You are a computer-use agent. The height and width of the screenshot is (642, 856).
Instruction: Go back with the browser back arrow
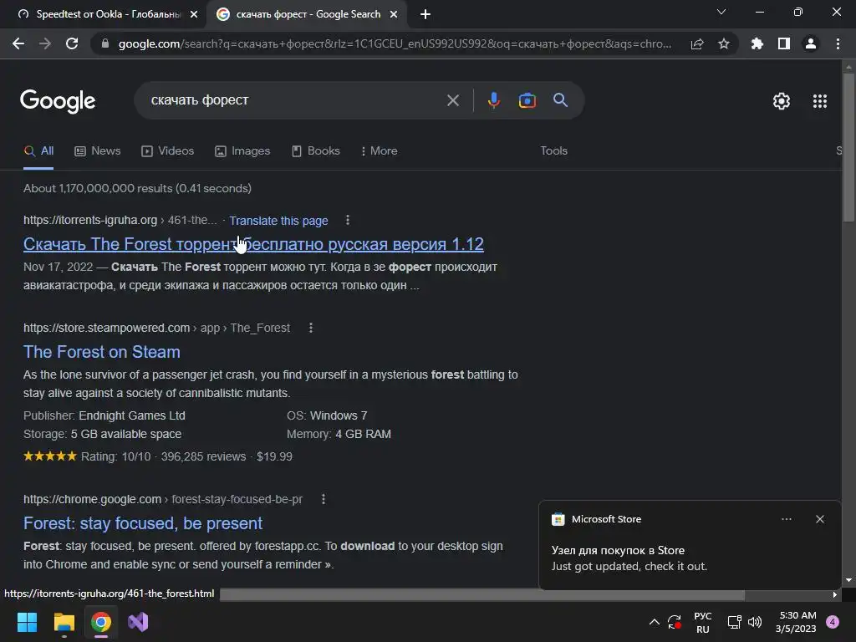(x=18, y=43)
